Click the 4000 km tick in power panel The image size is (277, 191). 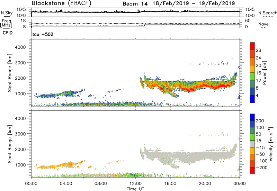[x=20, y=47]
